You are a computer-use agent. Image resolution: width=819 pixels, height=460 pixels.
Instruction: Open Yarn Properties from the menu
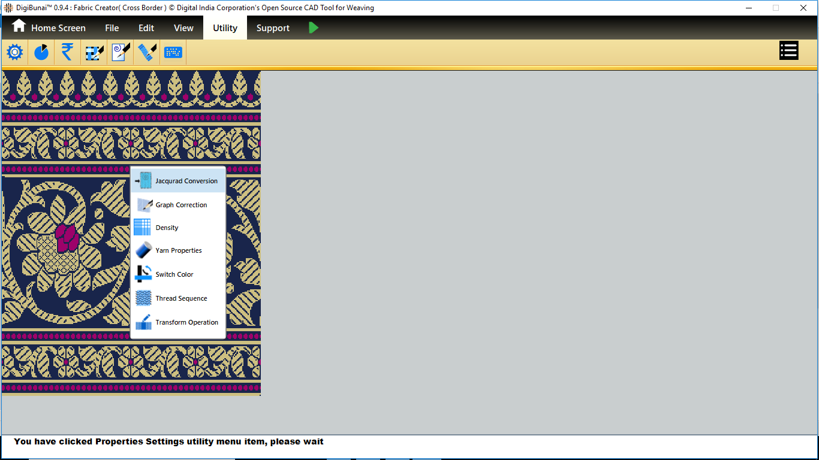pyautogui.click(x=178, y=250)
